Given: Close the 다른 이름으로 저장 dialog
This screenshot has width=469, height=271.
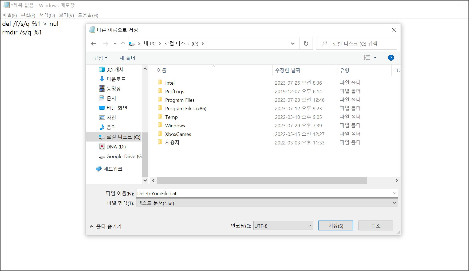Looking at the screenshot, I should 394,30.
